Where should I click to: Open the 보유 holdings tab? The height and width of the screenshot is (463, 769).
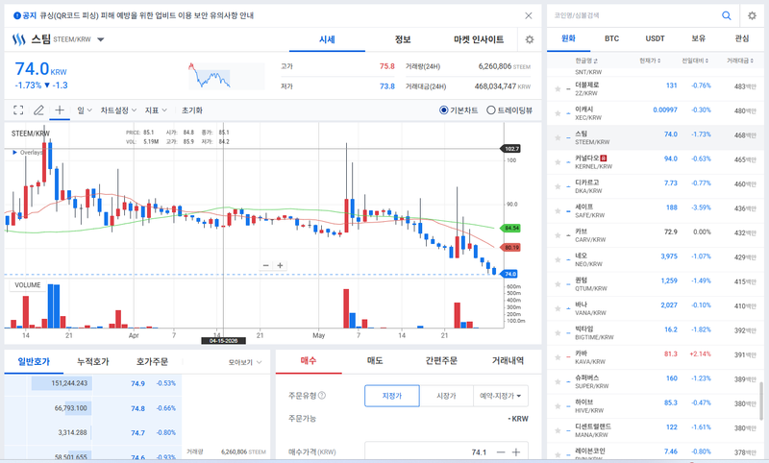tap(699, 38)
